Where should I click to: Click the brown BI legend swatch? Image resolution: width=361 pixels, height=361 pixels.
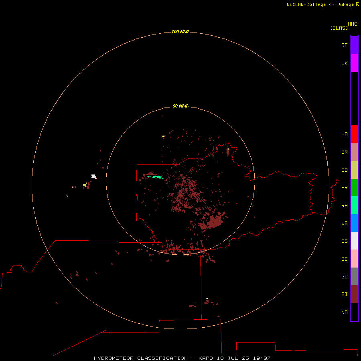pos(354,294)
